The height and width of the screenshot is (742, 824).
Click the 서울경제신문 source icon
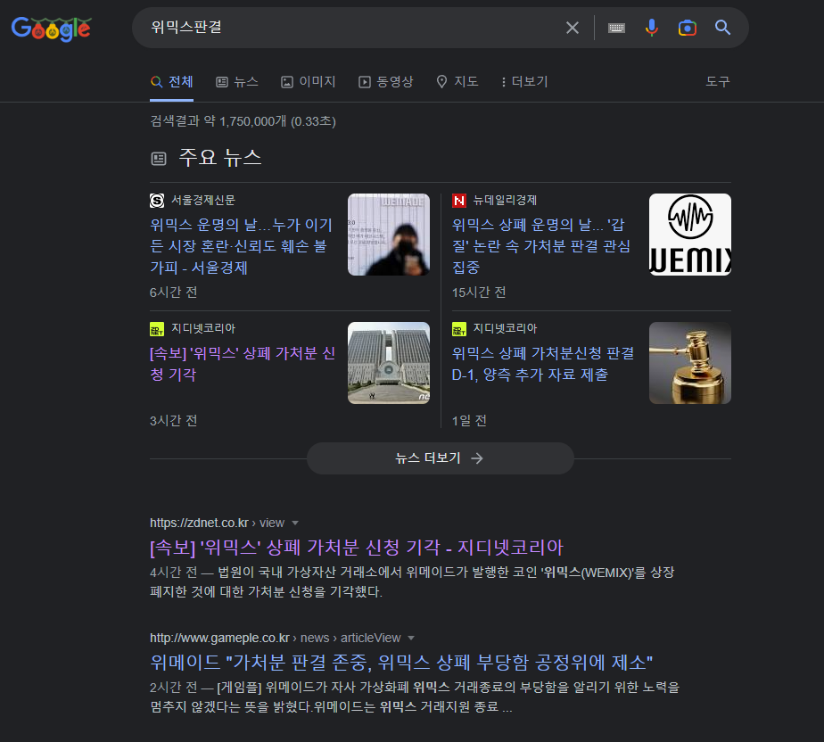click(157, 200)
